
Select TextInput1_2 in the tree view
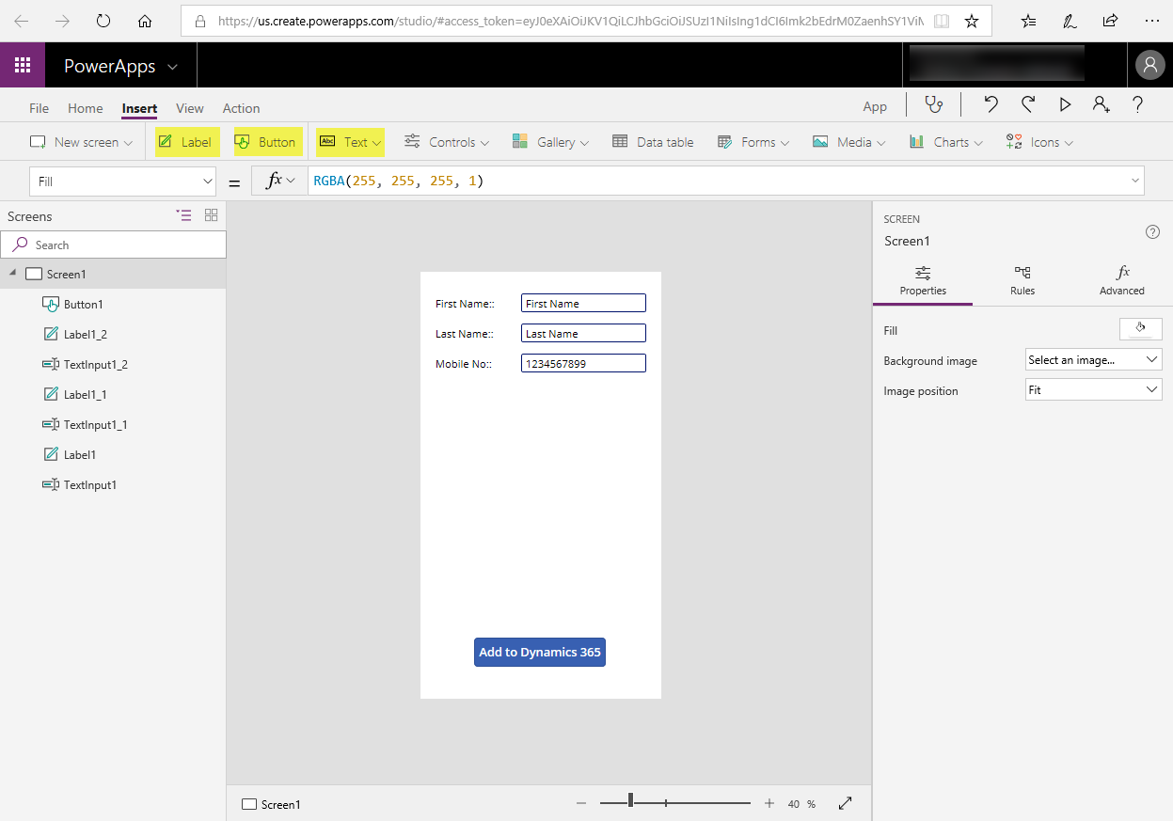click(95, 365)
